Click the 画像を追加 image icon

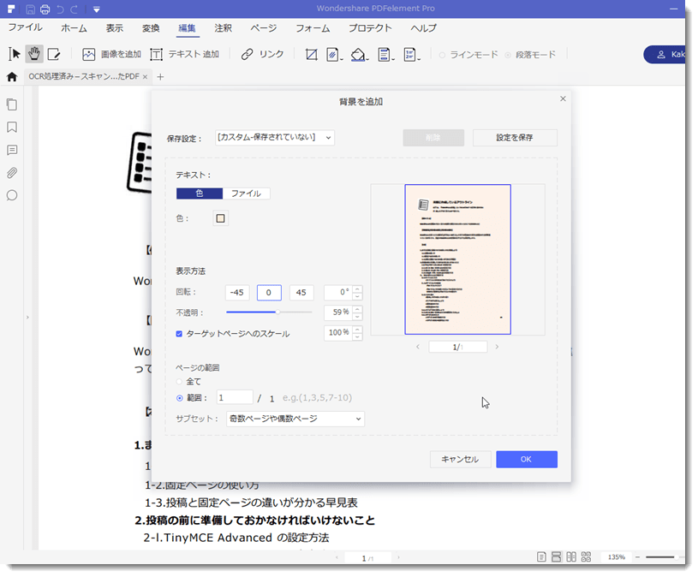[88, 54]
